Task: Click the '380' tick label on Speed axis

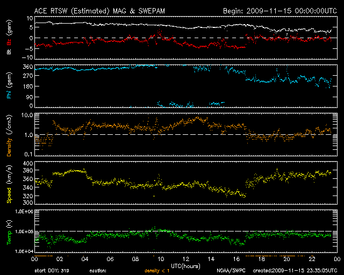Action: pos(28,171)
